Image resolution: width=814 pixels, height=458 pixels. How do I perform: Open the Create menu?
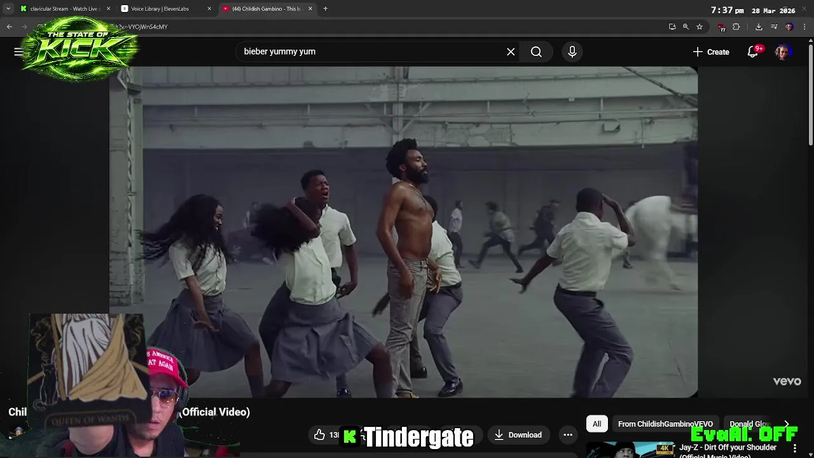coord(712,52)
